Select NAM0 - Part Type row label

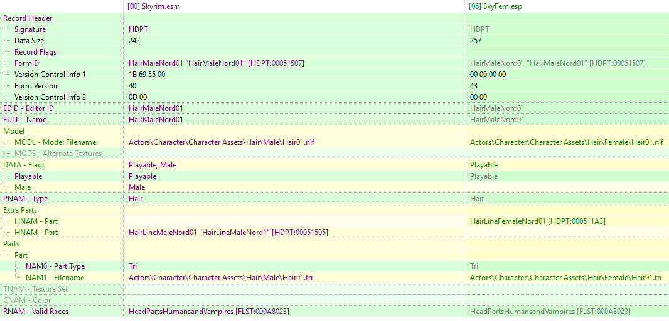(x=55, y=266)
